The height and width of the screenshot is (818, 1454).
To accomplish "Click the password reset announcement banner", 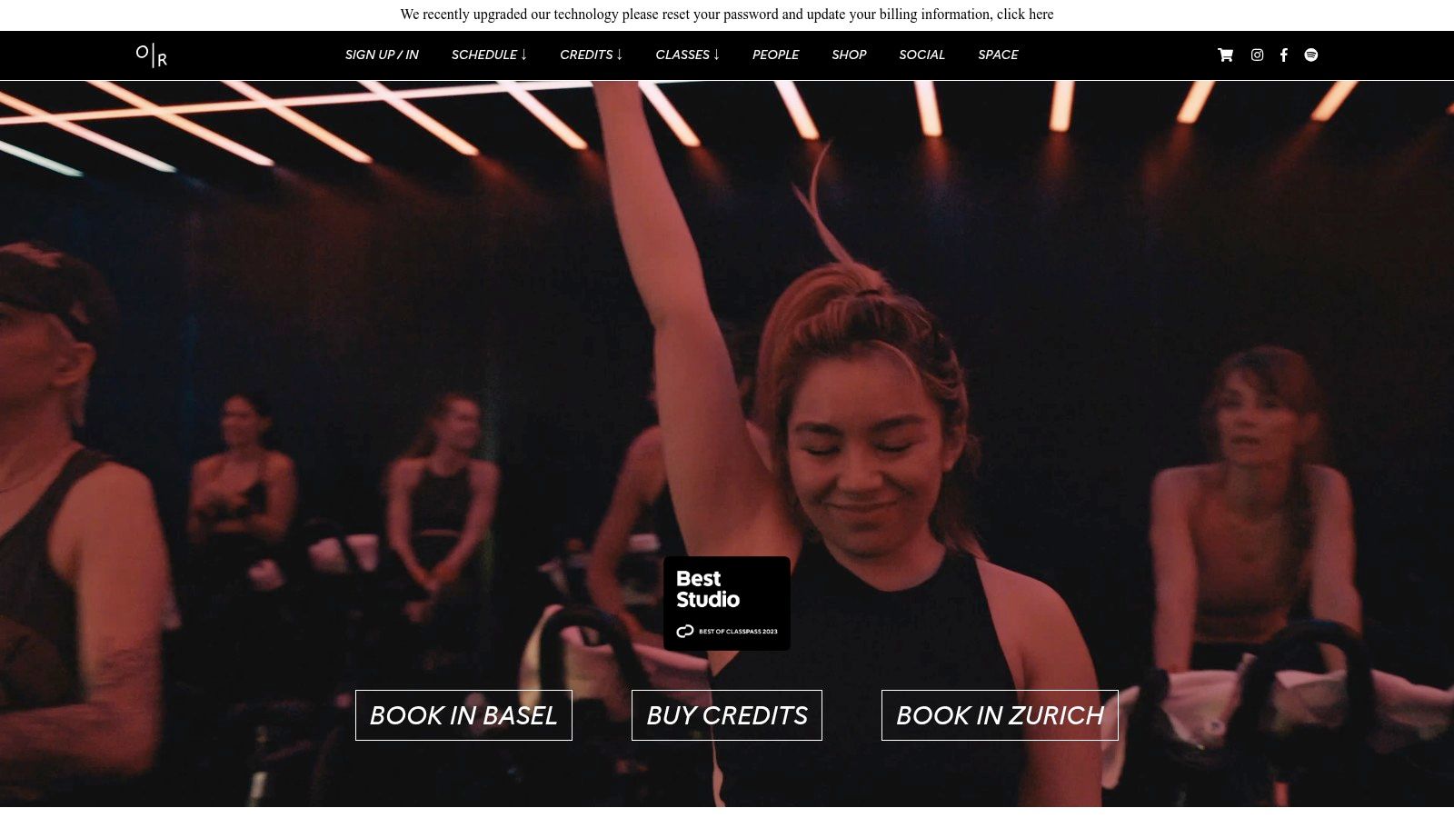I will tap(727, 15).
